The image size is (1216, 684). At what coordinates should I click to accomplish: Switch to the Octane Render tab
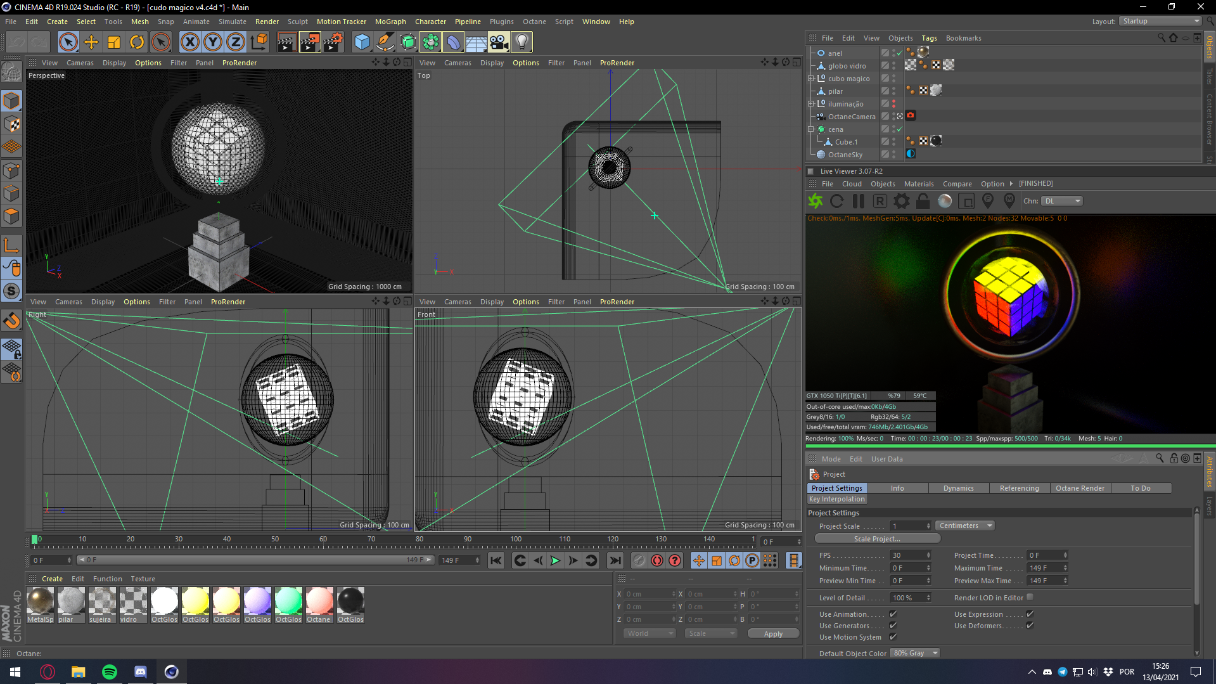point(1079,488)
